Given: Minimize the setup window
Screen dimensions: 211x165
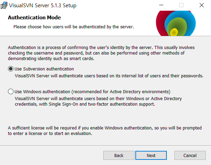Looking at the screenshot, I should [161, 6].
